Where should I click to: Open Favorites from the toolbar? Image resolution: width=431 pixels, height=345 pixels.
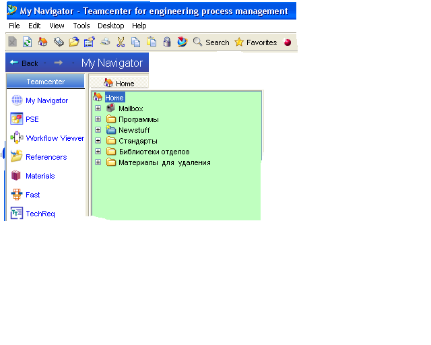(x=256, y=42)
